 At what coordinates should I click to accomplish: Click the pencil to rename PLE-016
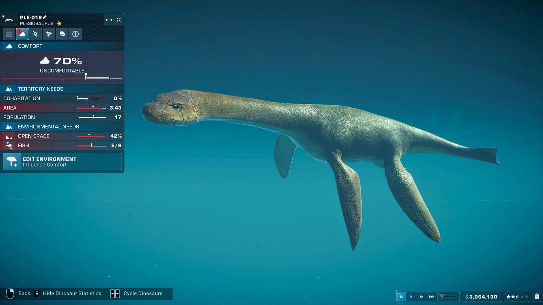click(x=45, y=17)
